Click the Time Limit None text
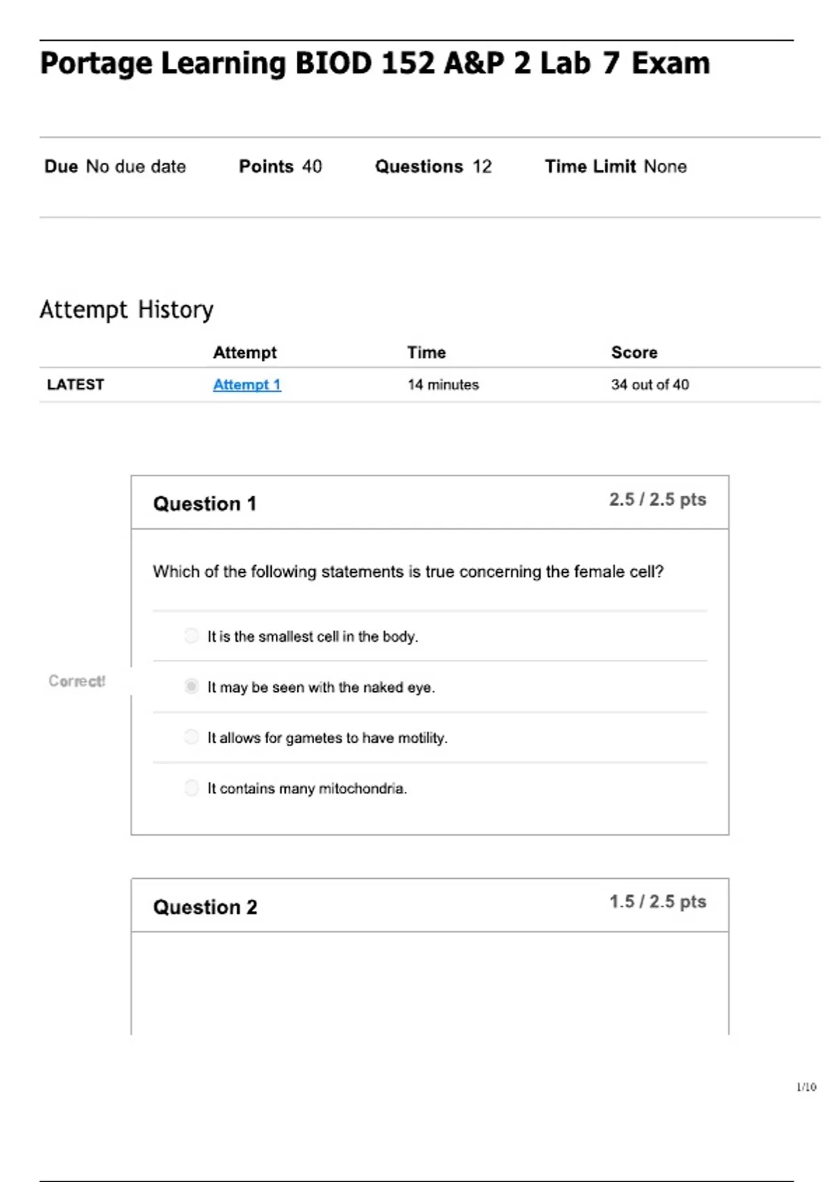Screen dimensions: 834x1182 click(x=615, y=167)
